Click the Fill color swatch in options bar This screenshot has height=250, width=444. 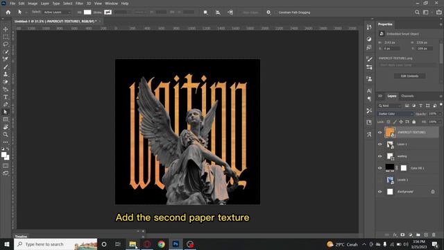point(87,12)
